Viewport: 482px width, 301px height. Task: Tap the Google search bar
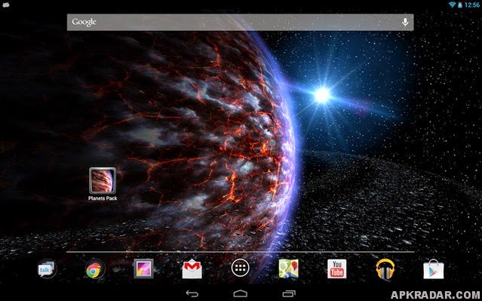(x=240, y=22)
